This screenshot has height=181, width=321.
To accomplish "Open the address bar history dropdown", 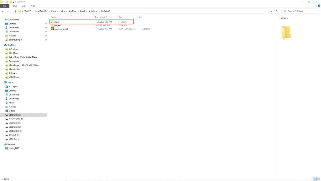I will click(x=271, y=11).
